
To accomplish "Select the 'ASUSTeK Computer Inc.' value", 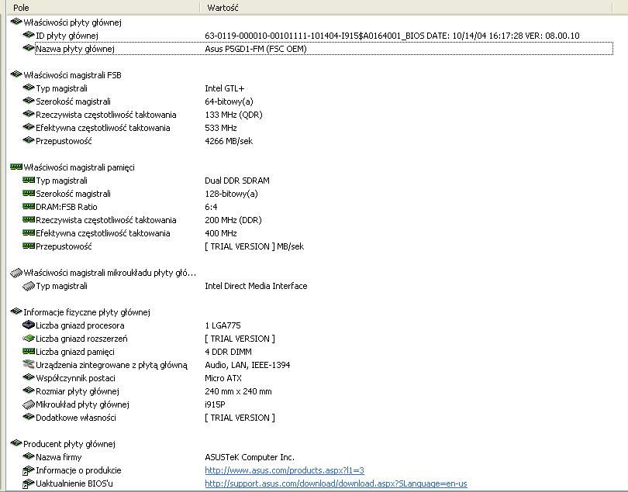I will point(250,457).
